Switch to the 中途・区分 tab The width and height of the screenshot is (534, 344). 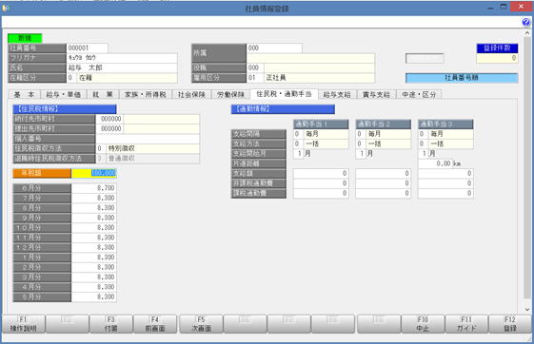pos(419,94)
